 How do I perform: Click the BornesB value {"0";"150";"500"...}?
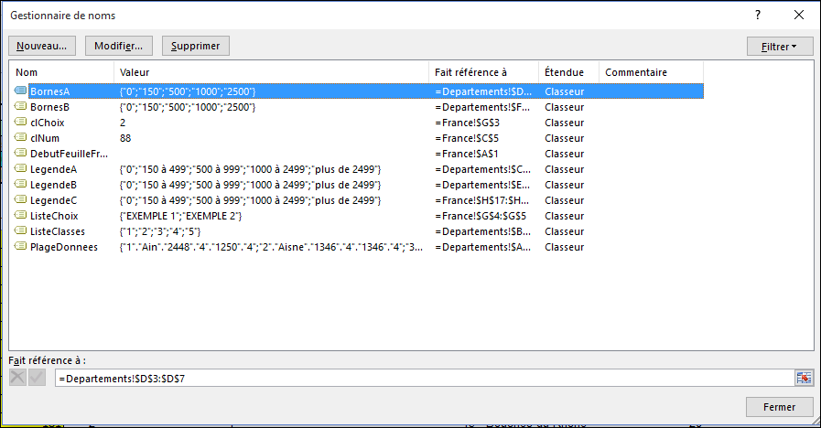pyautogui.click(x=188, y=107)
